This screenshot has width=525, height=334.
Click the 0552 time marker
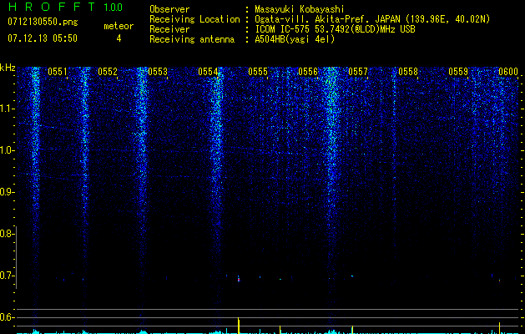pos(108,72)
